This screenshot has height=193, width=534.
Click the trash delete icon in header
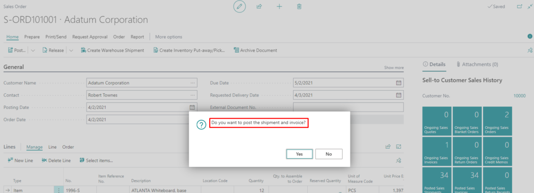pos(299,6)
